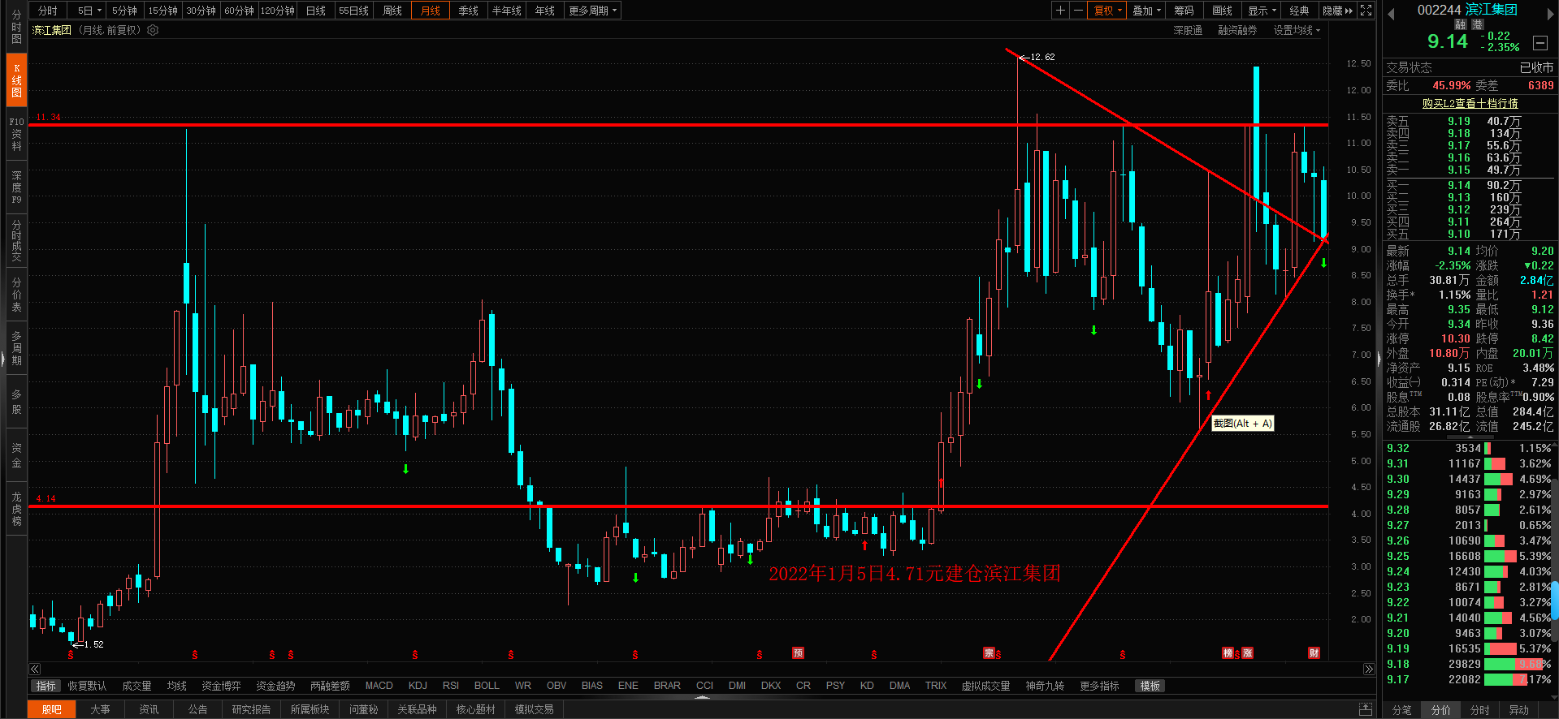Image resolution: width=1559 pixels, height=719 pixels.
Task: Click the 预 forecast event marker
Action: 798,652
